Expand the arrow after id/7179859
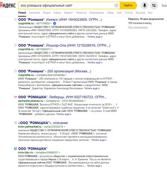The height and width of the screenshot is (170, 167). click(51, 23)
